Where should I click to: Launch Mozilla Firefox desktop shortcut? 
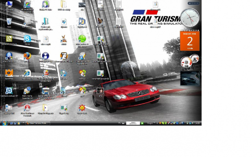pyautogui.click(x=27, y=56)
